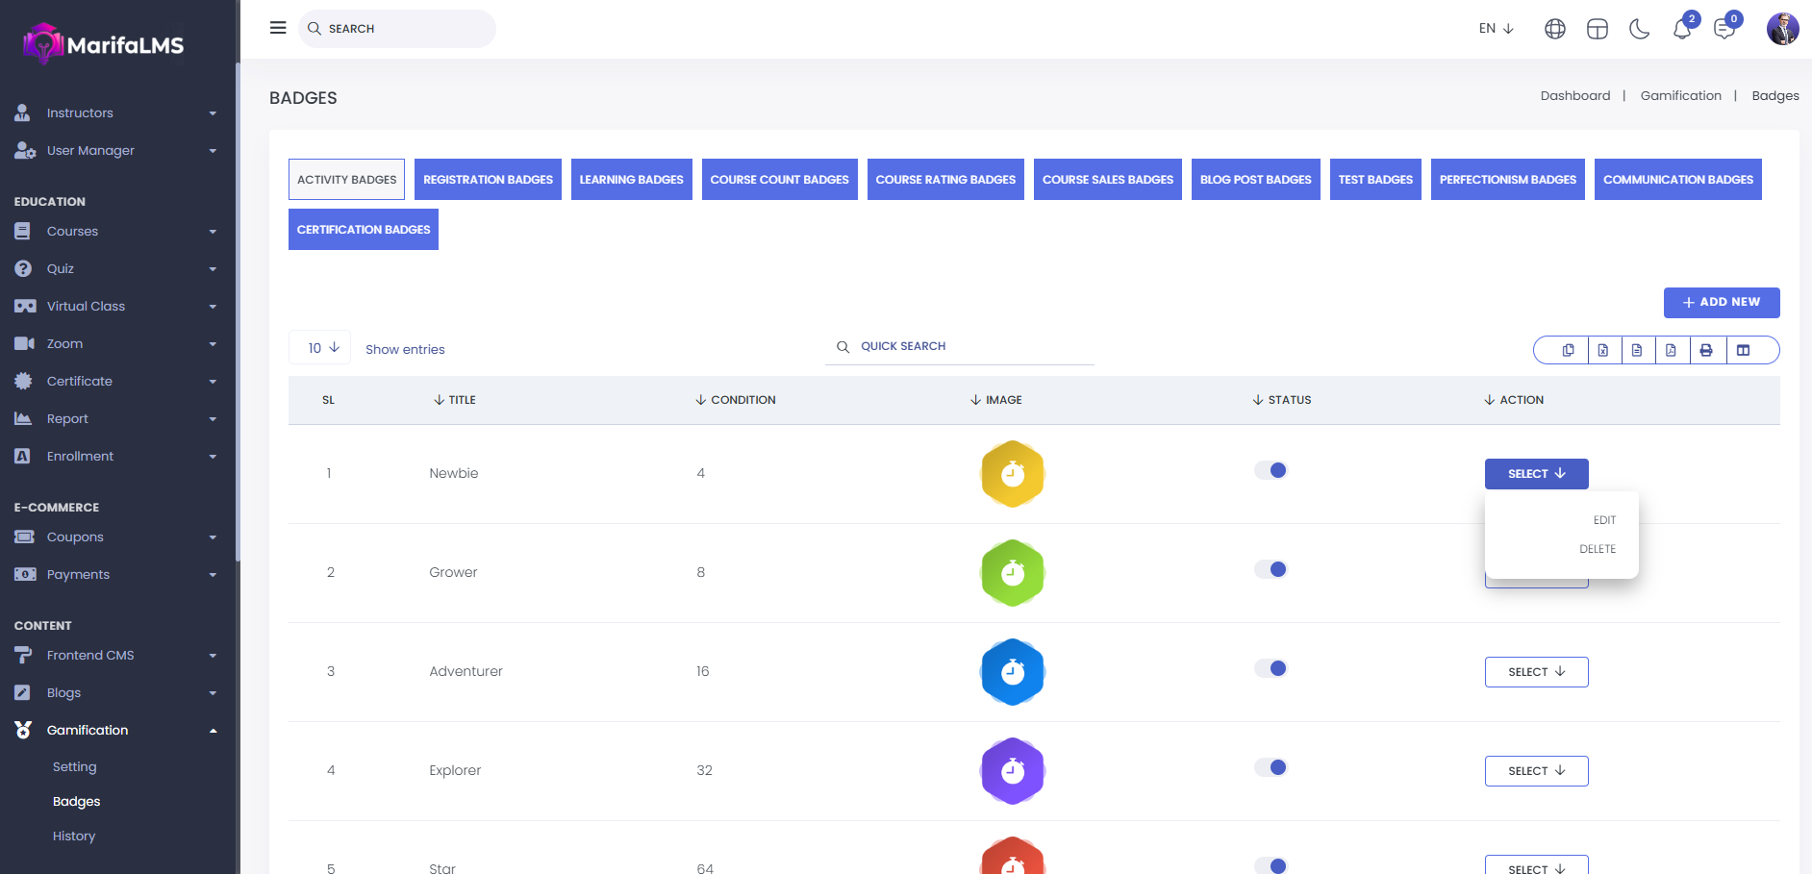Toggle dark mode with moon icon
Screen dimensions: 1812x874
1639,29
